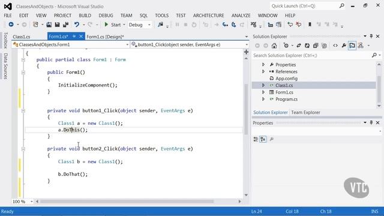Expand Program.cs in Solution Explorer

(x=263, y=99)
